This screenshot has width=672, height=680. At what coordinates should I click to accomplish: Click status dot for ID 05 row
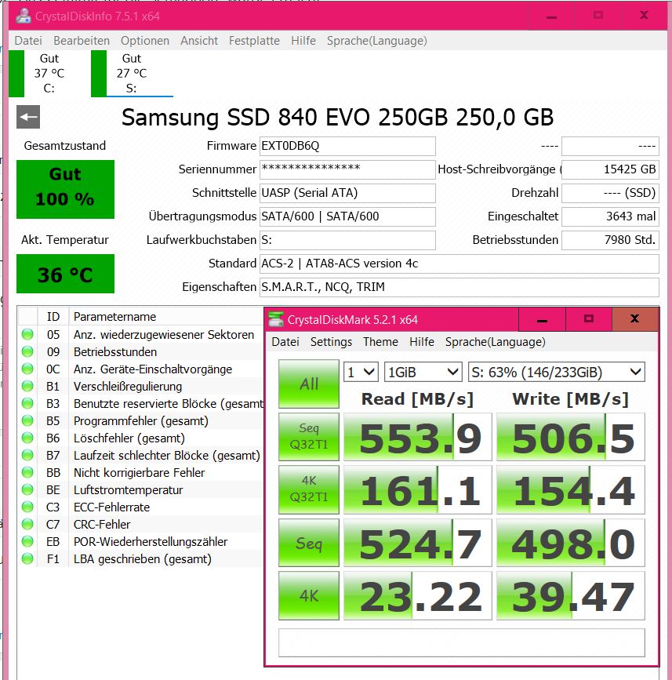27,334
